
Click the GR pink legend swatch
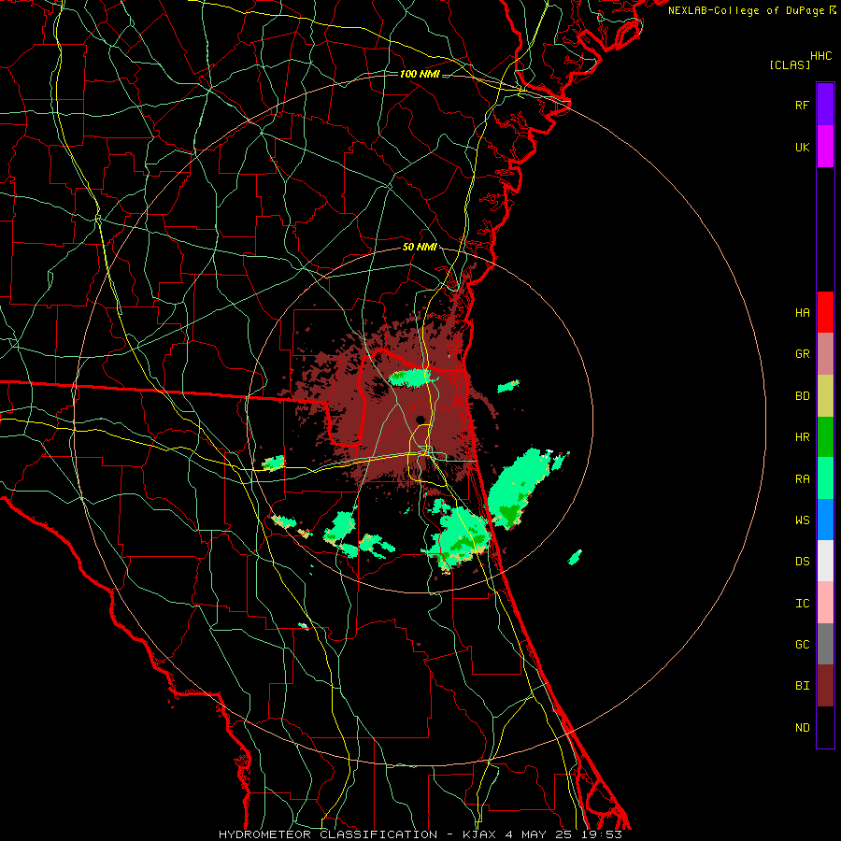click(825, 354)
